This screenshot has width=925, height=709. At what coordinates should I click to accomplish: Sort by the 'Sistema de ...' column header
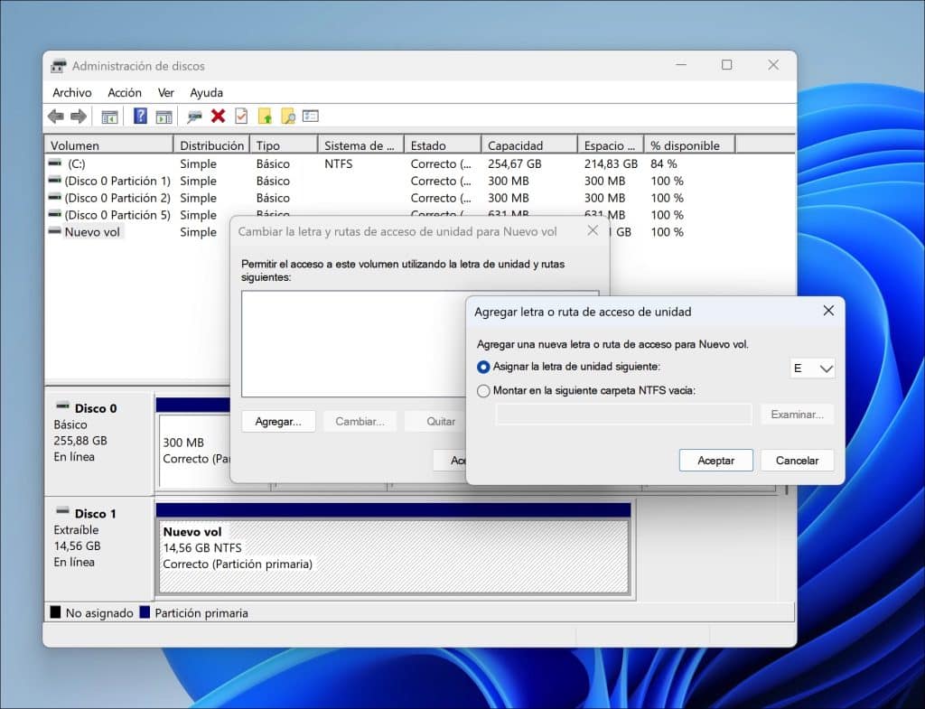tap(361, 145)
